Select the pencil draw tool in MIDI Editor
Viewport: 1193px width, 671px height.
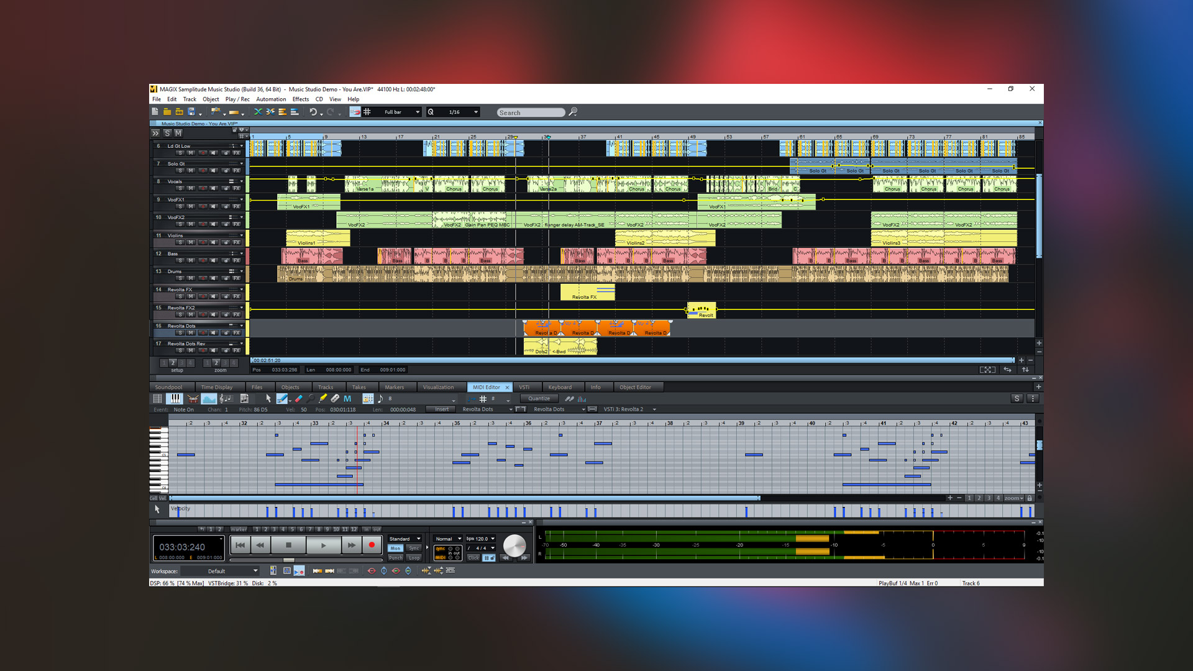coord(284,399)
